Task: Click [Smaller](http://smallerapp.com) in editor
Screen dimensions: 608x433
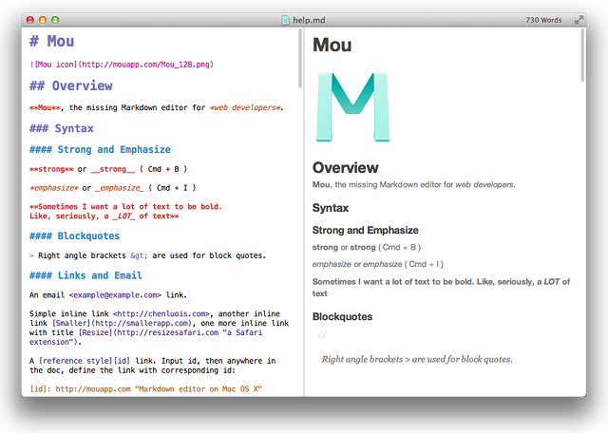Action: pos(122,323)
